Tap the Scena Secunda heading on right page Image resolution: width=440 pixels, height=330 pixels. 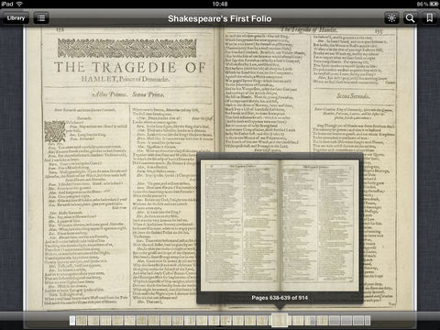(353, 96)
